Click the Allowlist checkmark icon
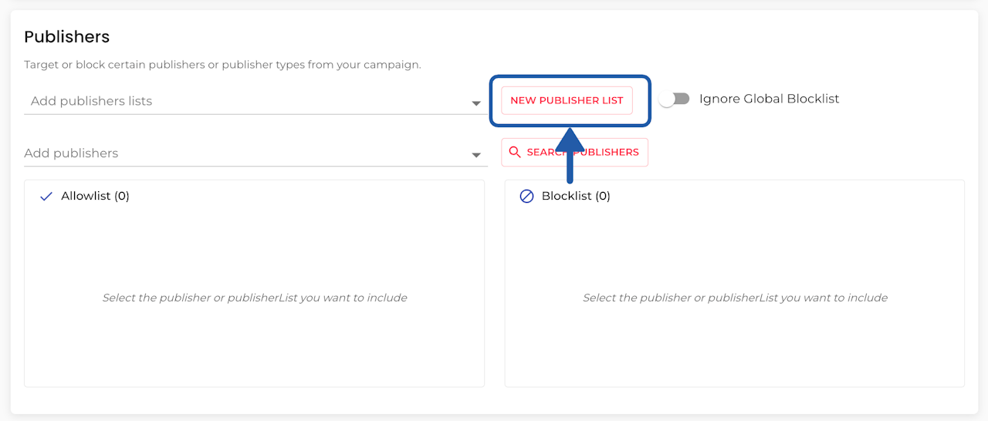The width and height of the screenshot is (988, 421). coord(46,197)
